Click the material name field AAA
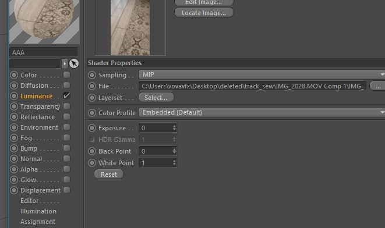The height and width of the screenshot is (228, 385). point(44,52)
